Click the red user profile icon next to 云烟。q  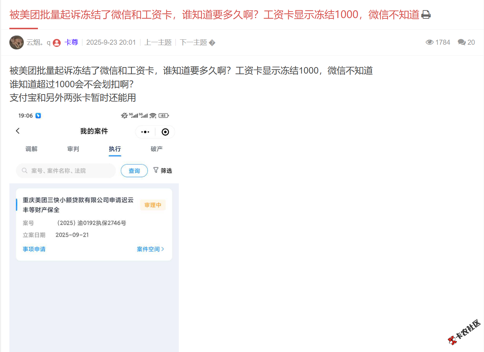pyautogui.click(x=56, y=42)
